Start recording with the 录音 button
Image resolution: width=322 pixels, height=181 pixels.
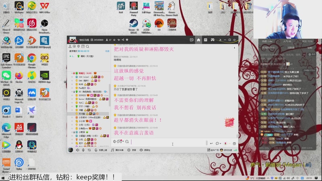132,150
